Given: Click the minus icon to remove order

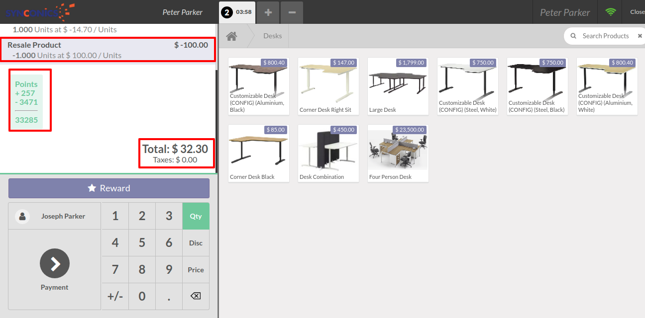Looking at the screenshot, I should coord(292,12).
